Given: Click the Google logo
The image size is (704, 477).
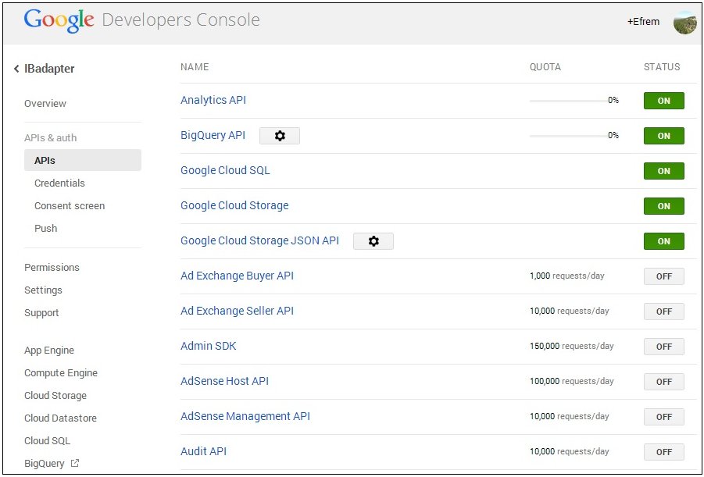Looking at the screenshot, I should 59,20.
